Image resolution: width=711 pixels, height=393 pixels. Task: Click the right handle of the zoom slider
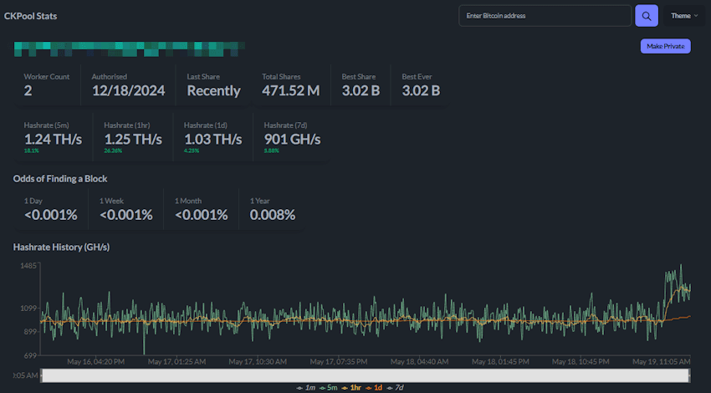(x=690, y=375)
